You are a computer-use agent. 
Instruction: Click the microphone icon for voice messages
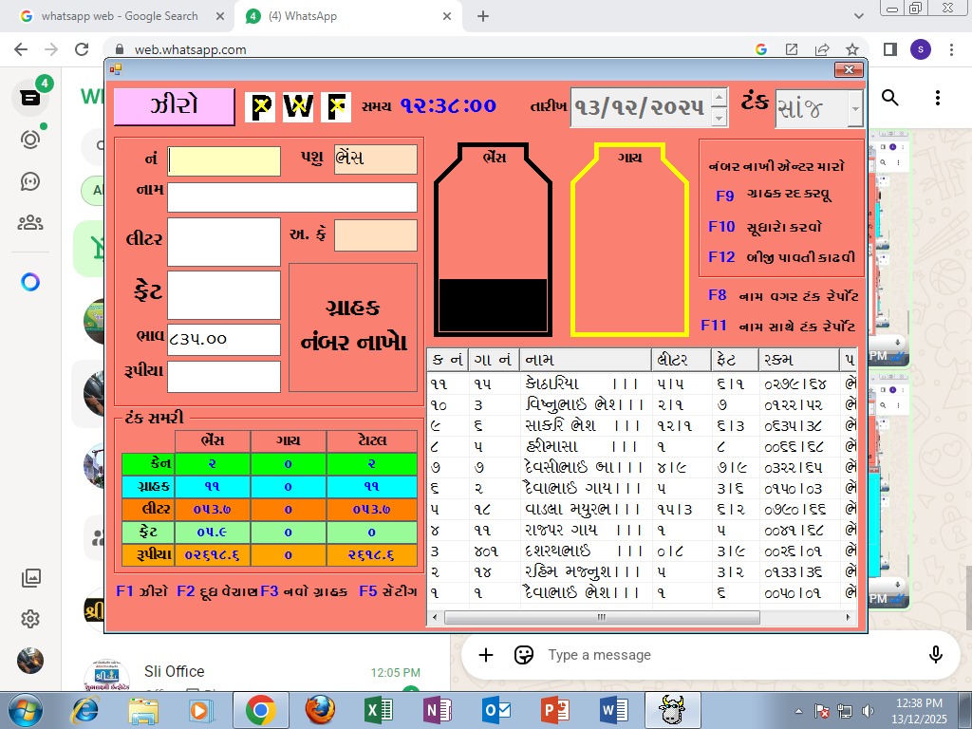click(936, 655)
